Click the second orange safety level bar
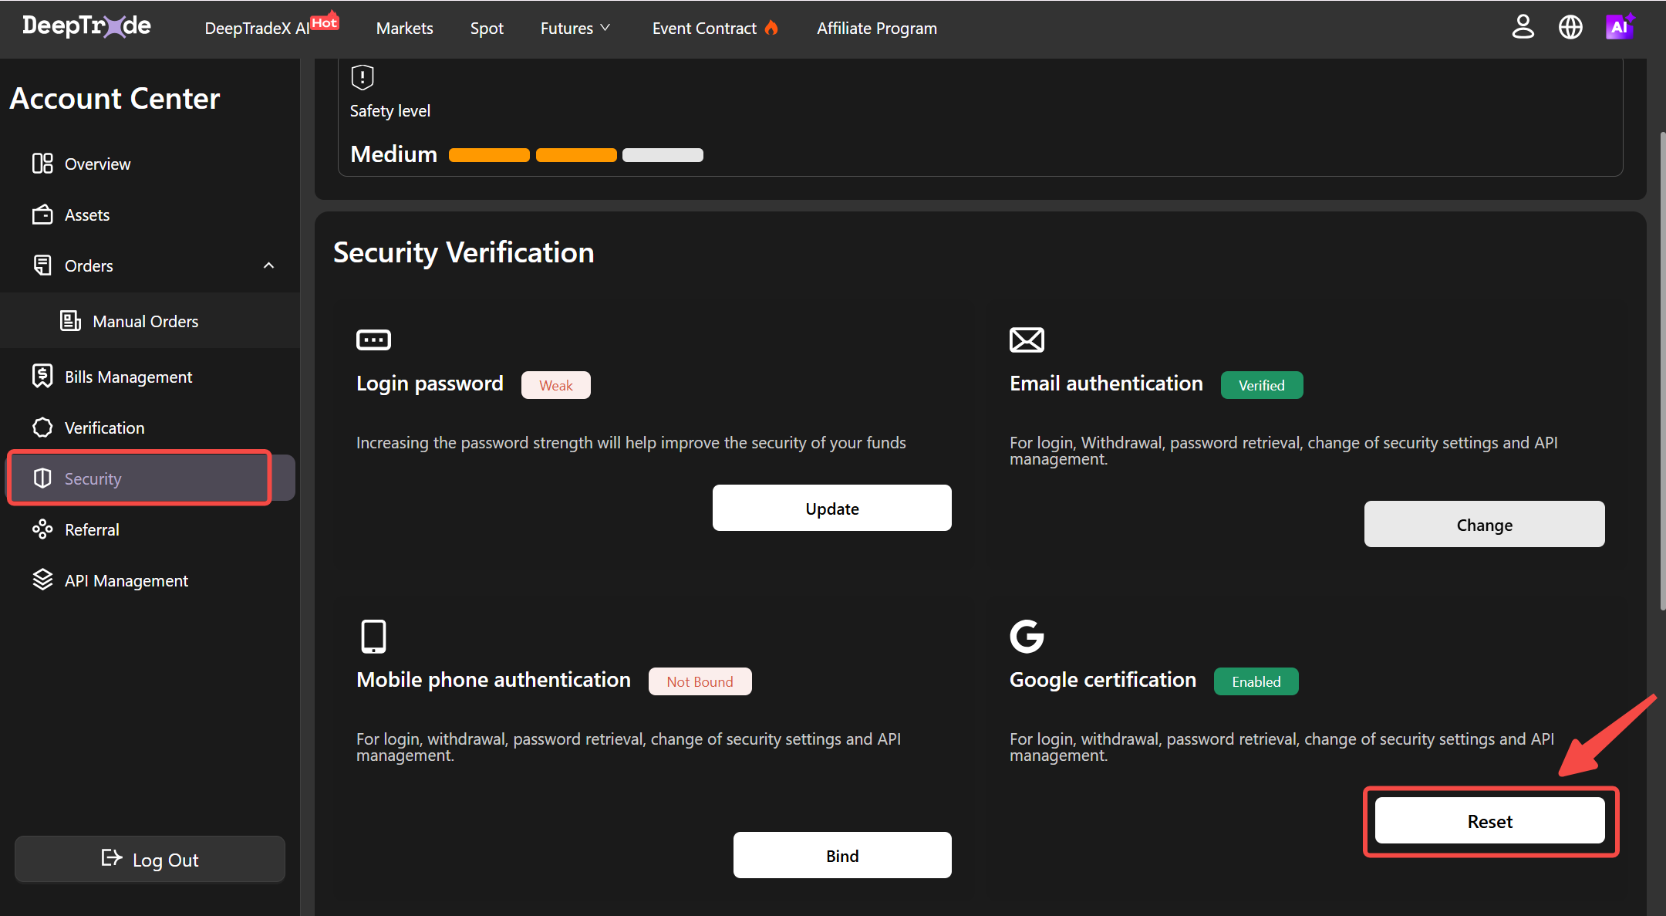The height and width of the screenshot is (916, 1666). coord(576,155)
